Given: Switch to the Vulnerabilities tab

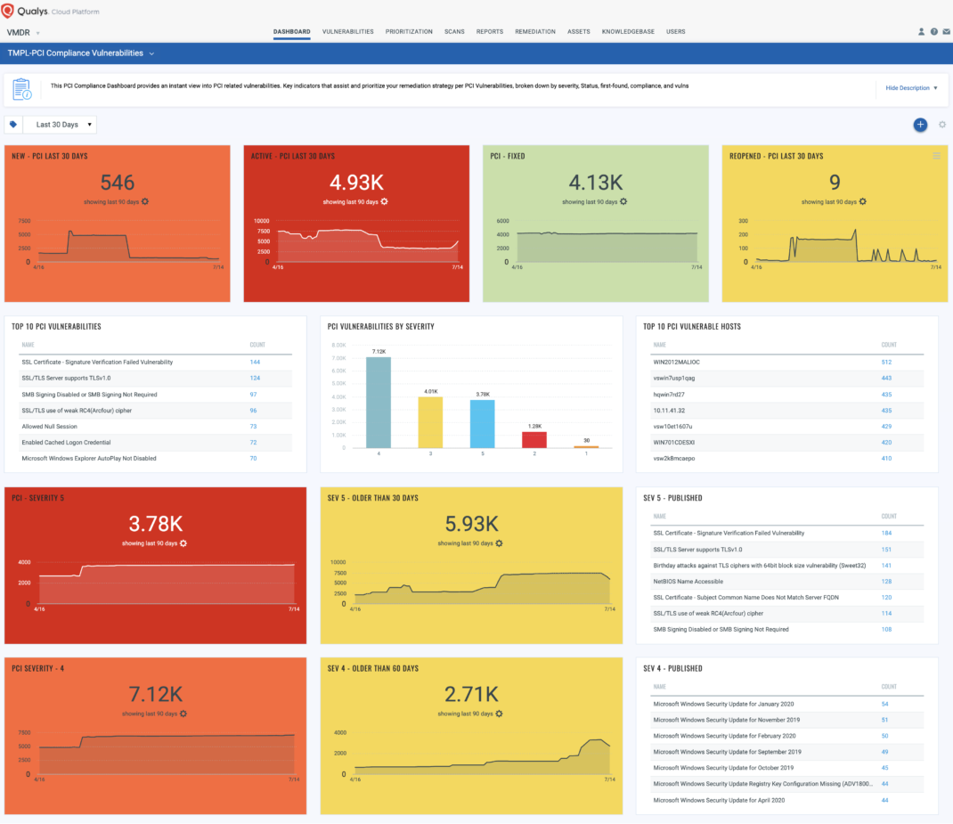Looking at the screenshot, I should tap(347, 31).
